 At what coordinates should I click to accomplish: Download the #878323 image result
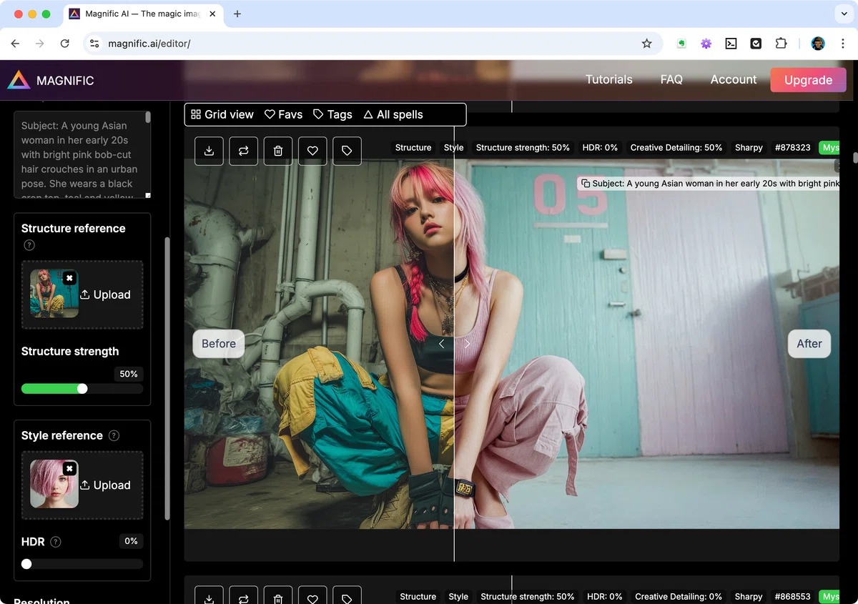click(x=209, y=151)
